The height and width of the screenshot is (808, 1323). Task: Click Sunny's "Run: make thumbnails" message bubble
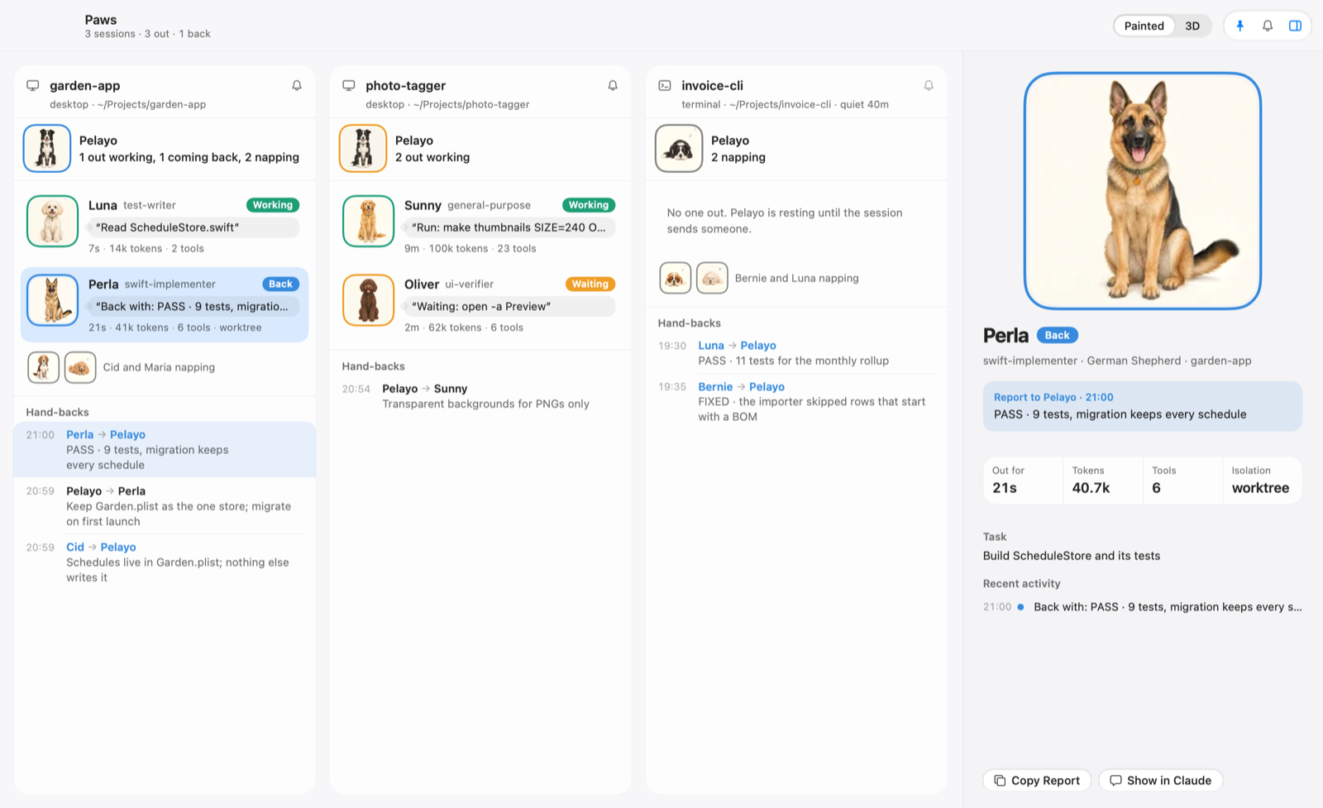[509, 227]
